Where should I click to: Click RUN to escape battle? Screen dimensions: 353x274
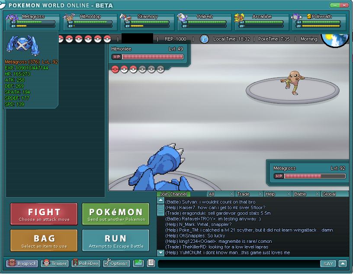click(116, 240)
